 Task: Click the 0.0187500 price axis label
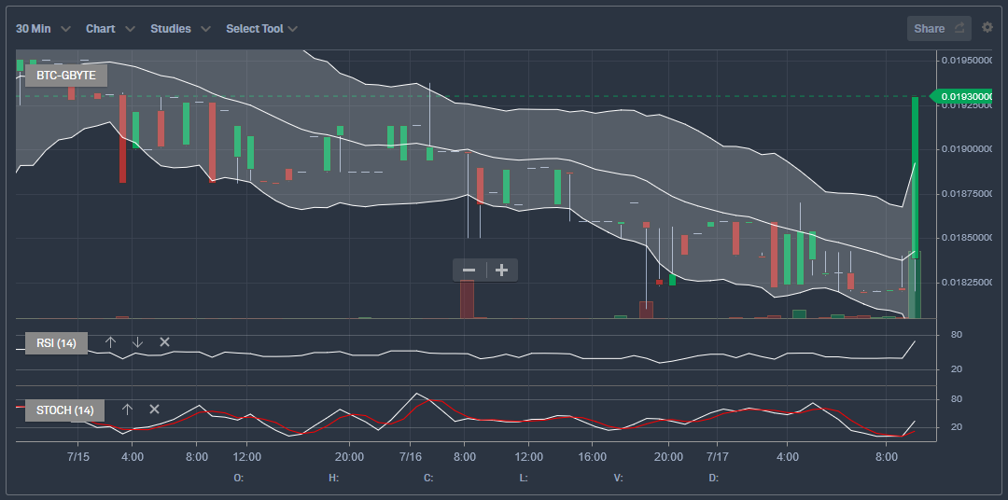pos(967,193)
